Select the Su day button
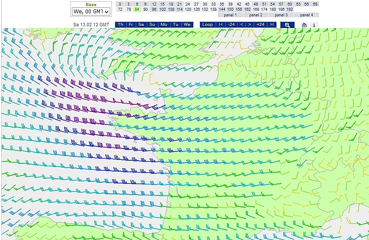Viewport: 369px width, 240px height. point(152,25)
